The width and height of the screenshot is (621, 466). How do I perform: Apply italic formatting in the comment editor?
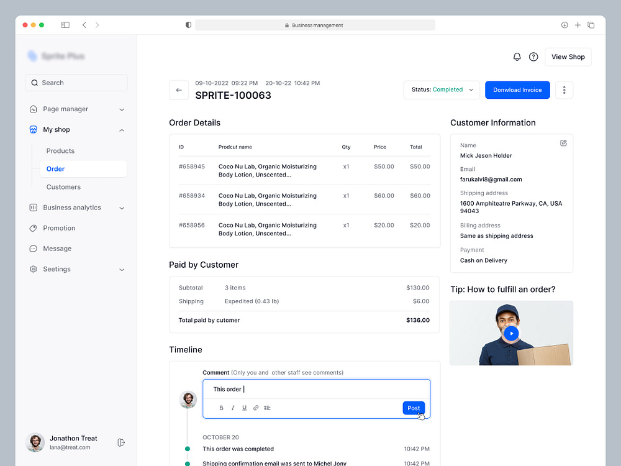click(233, 408)
